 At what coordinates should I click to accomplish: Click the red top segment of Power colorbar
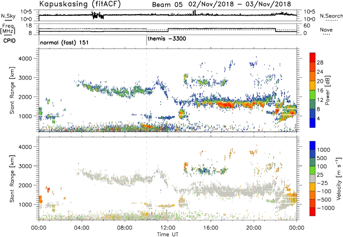[313, 57]
